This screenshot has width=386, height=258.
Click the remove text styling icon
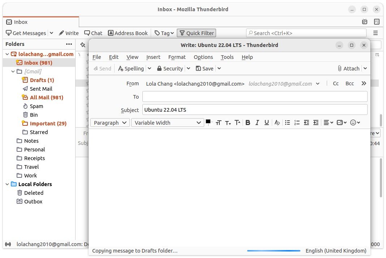[x=277, y=122]
